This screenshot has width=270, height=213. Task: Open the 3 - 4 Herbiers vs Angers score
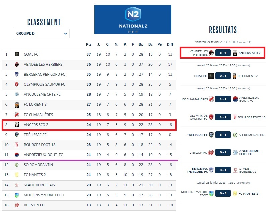point(222,53)
